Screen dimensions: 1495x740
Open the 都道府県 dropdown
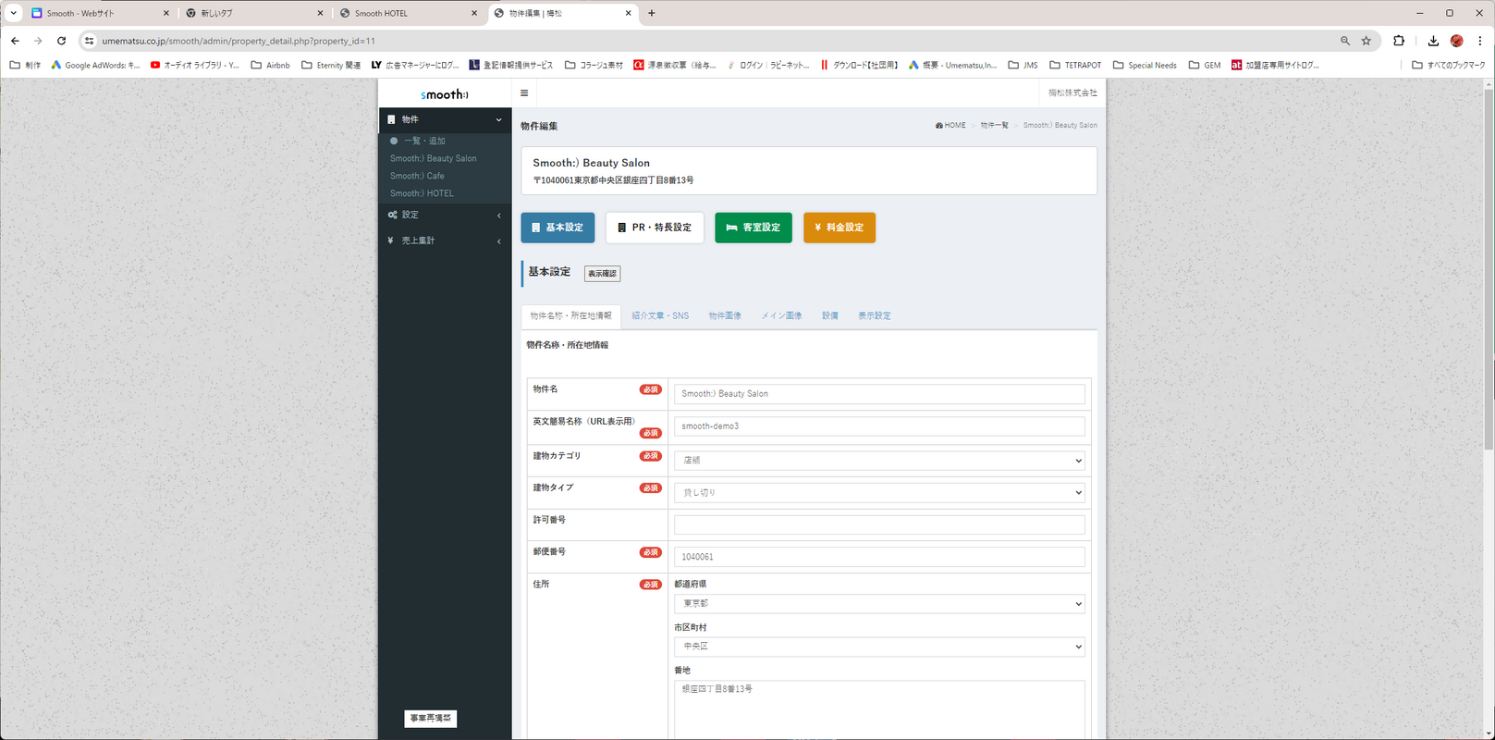click(878, 604)
